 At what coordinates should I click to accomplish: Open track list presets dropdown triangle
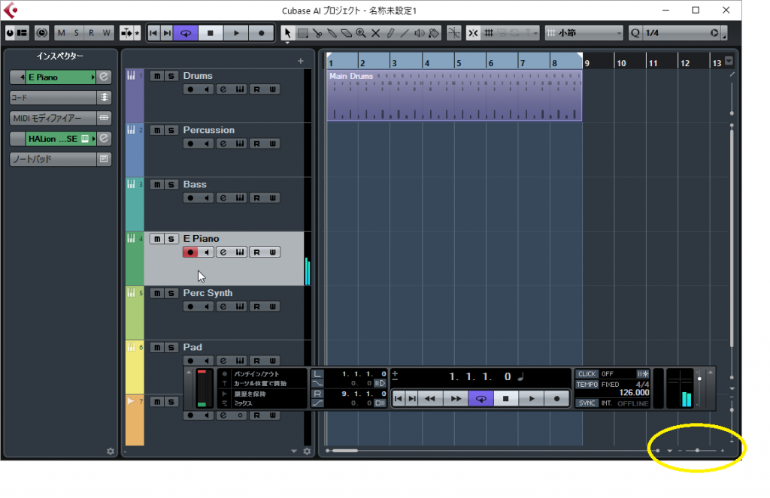click(294, 451)
